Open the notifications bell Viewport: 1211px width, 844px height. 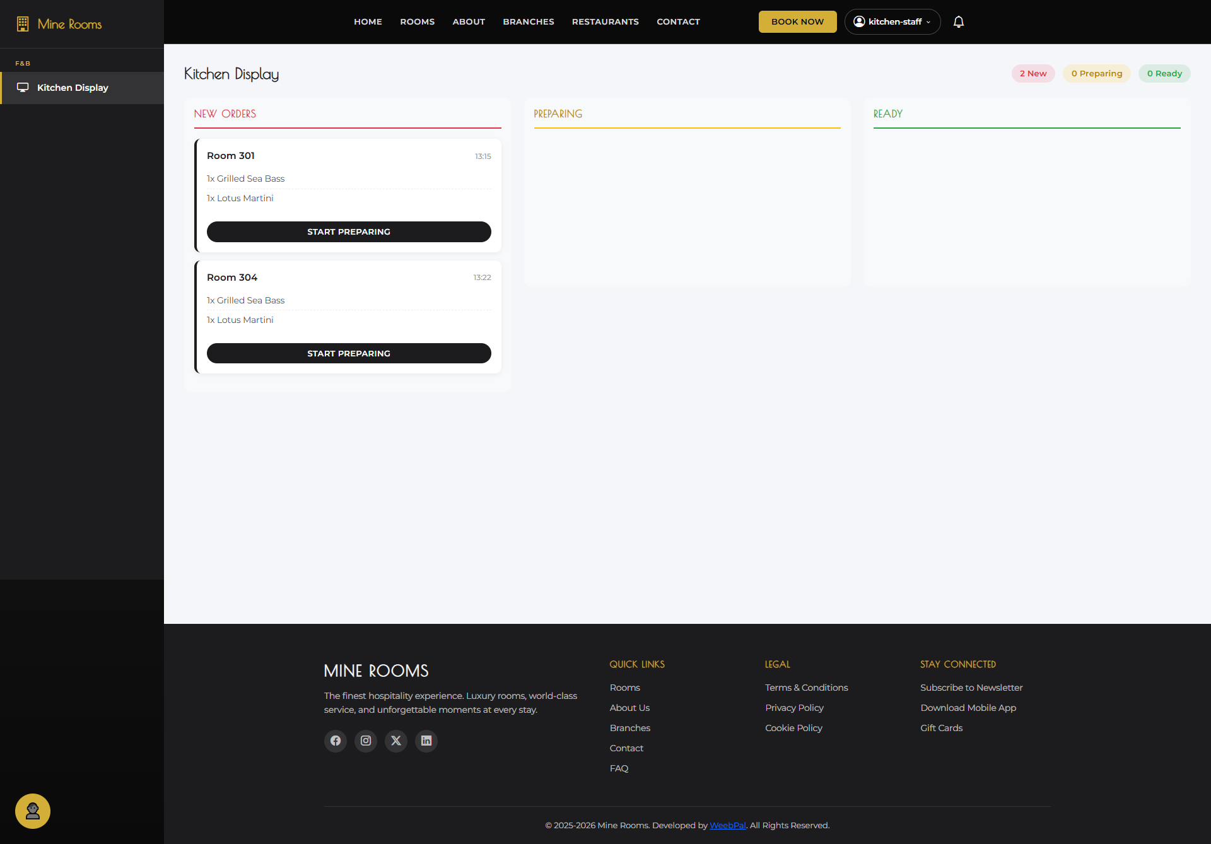(x=959, y=22)
